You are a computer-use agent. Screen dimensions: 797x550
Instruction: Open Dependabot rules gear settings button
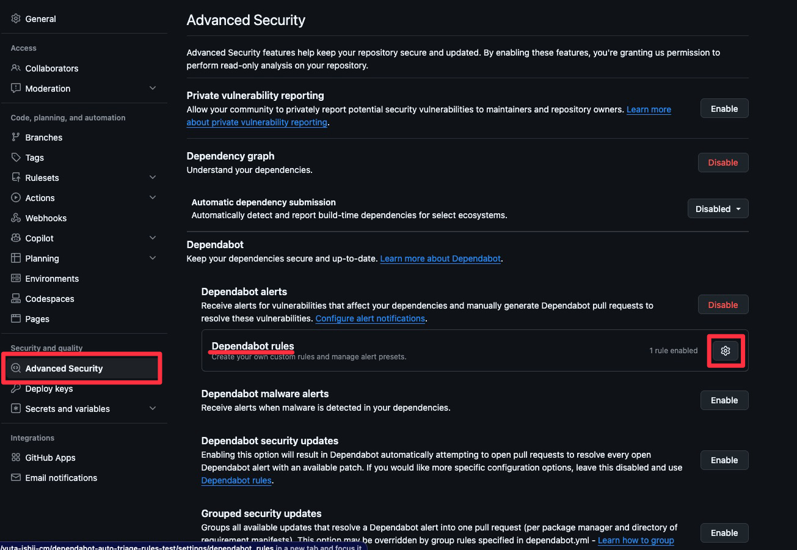coord(726,351)
